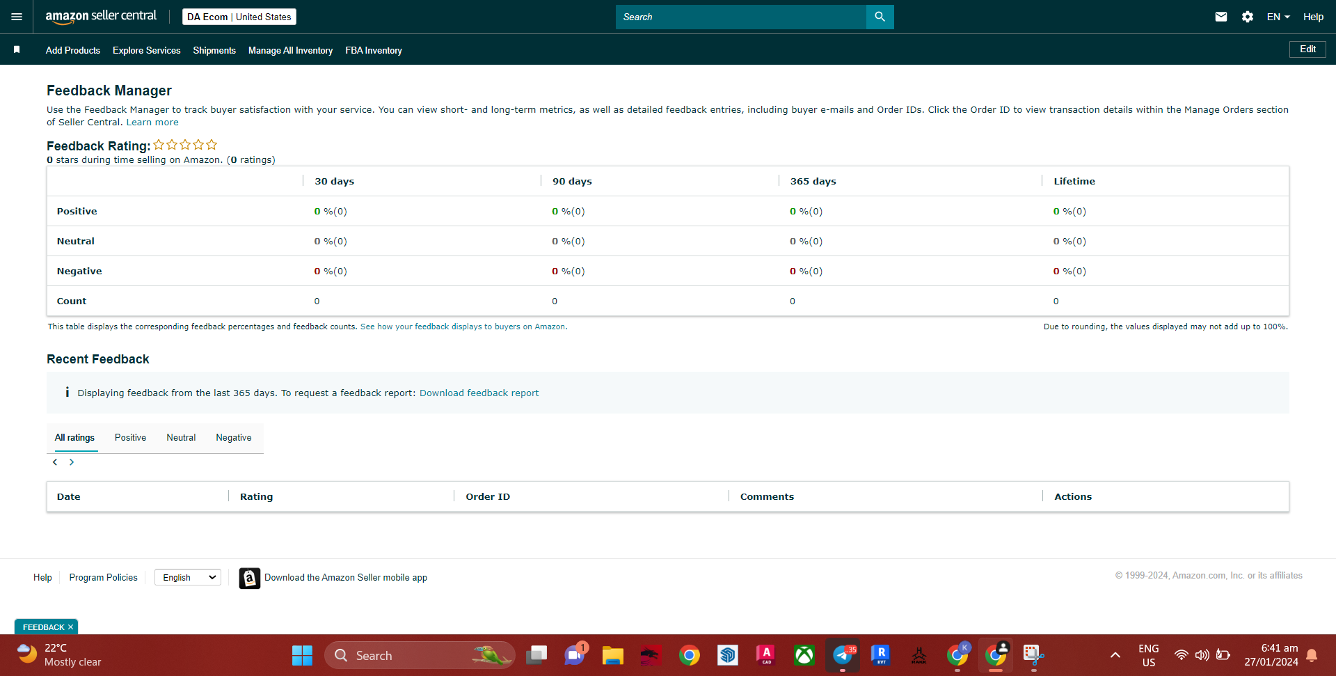The width and height of the screenshot is (1336, 676).
Task: Open Microsoft Teams chat in taskbar
Action: point(575,655)
